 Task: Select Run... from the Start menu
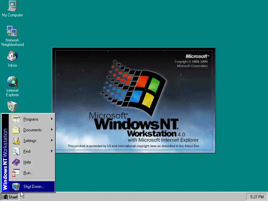(32, 173)
